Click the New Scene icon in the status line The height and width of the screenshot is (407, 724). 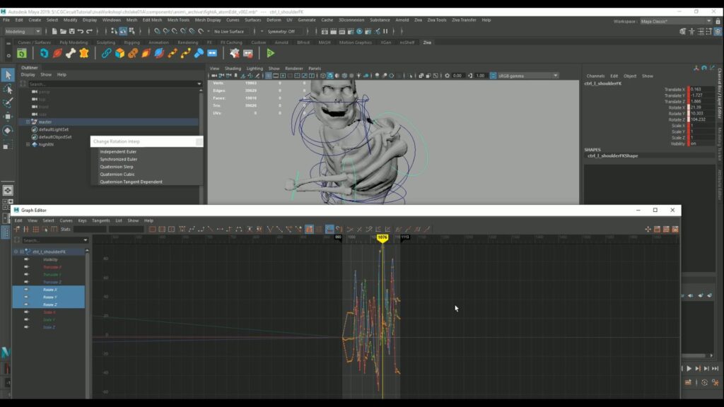coord(54,31)
